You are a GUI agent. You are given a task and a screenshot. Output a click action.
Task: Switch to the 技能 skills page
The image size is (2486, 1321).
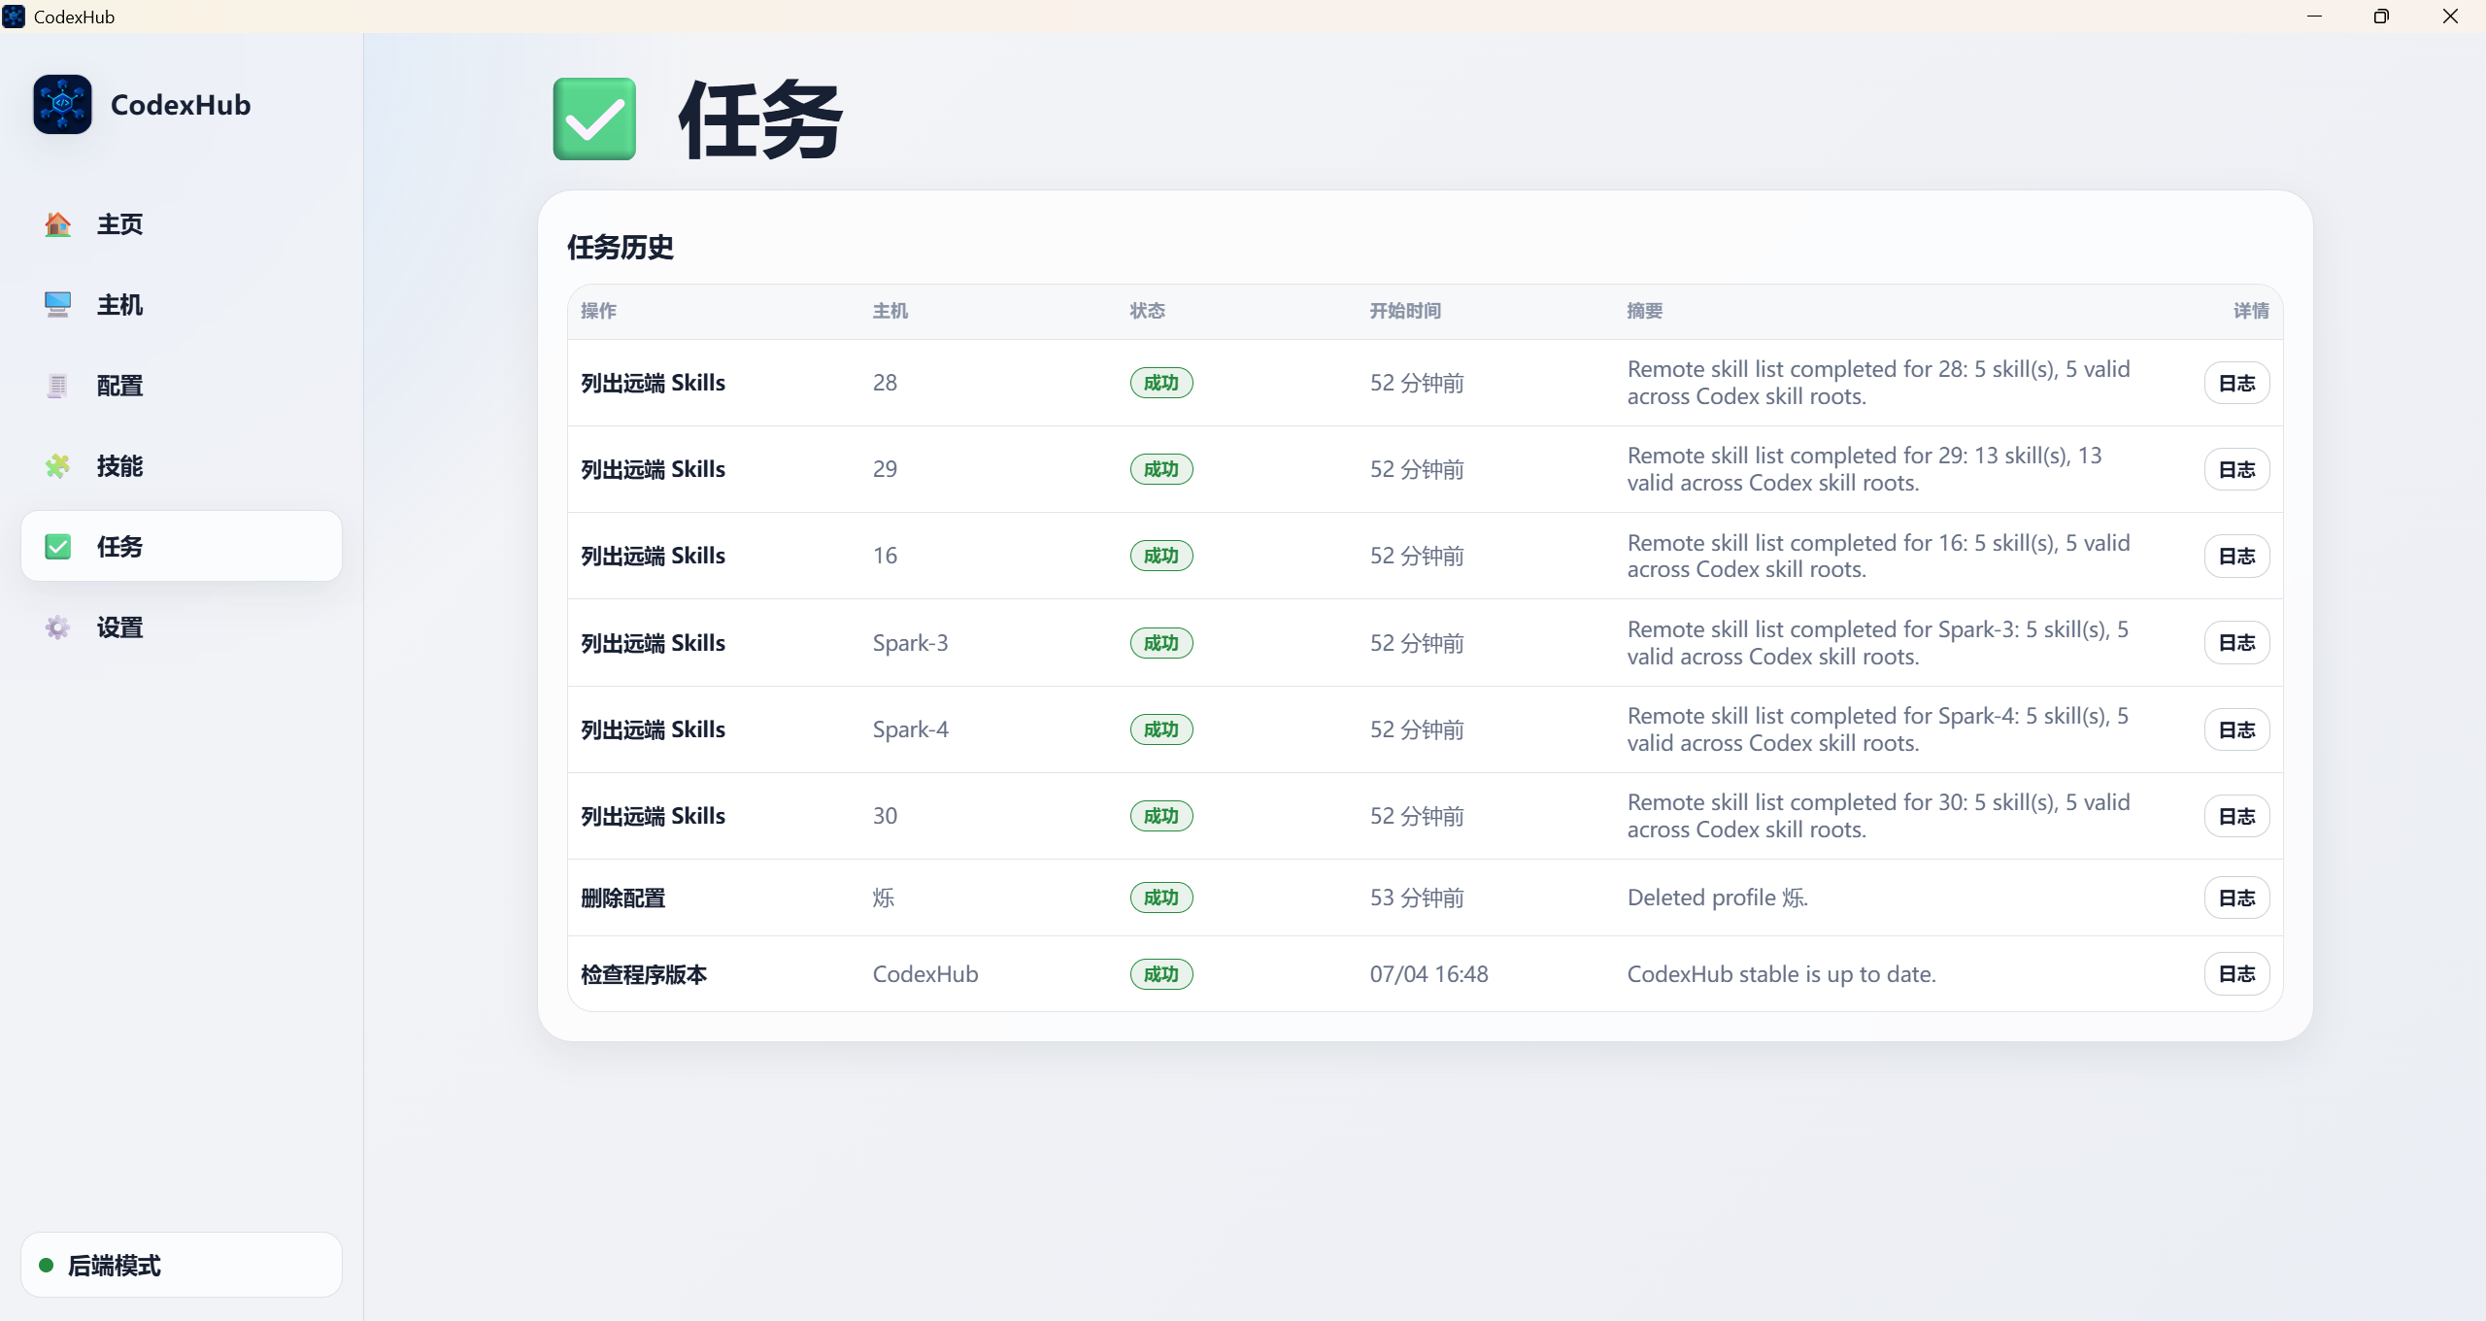[182, 466]
